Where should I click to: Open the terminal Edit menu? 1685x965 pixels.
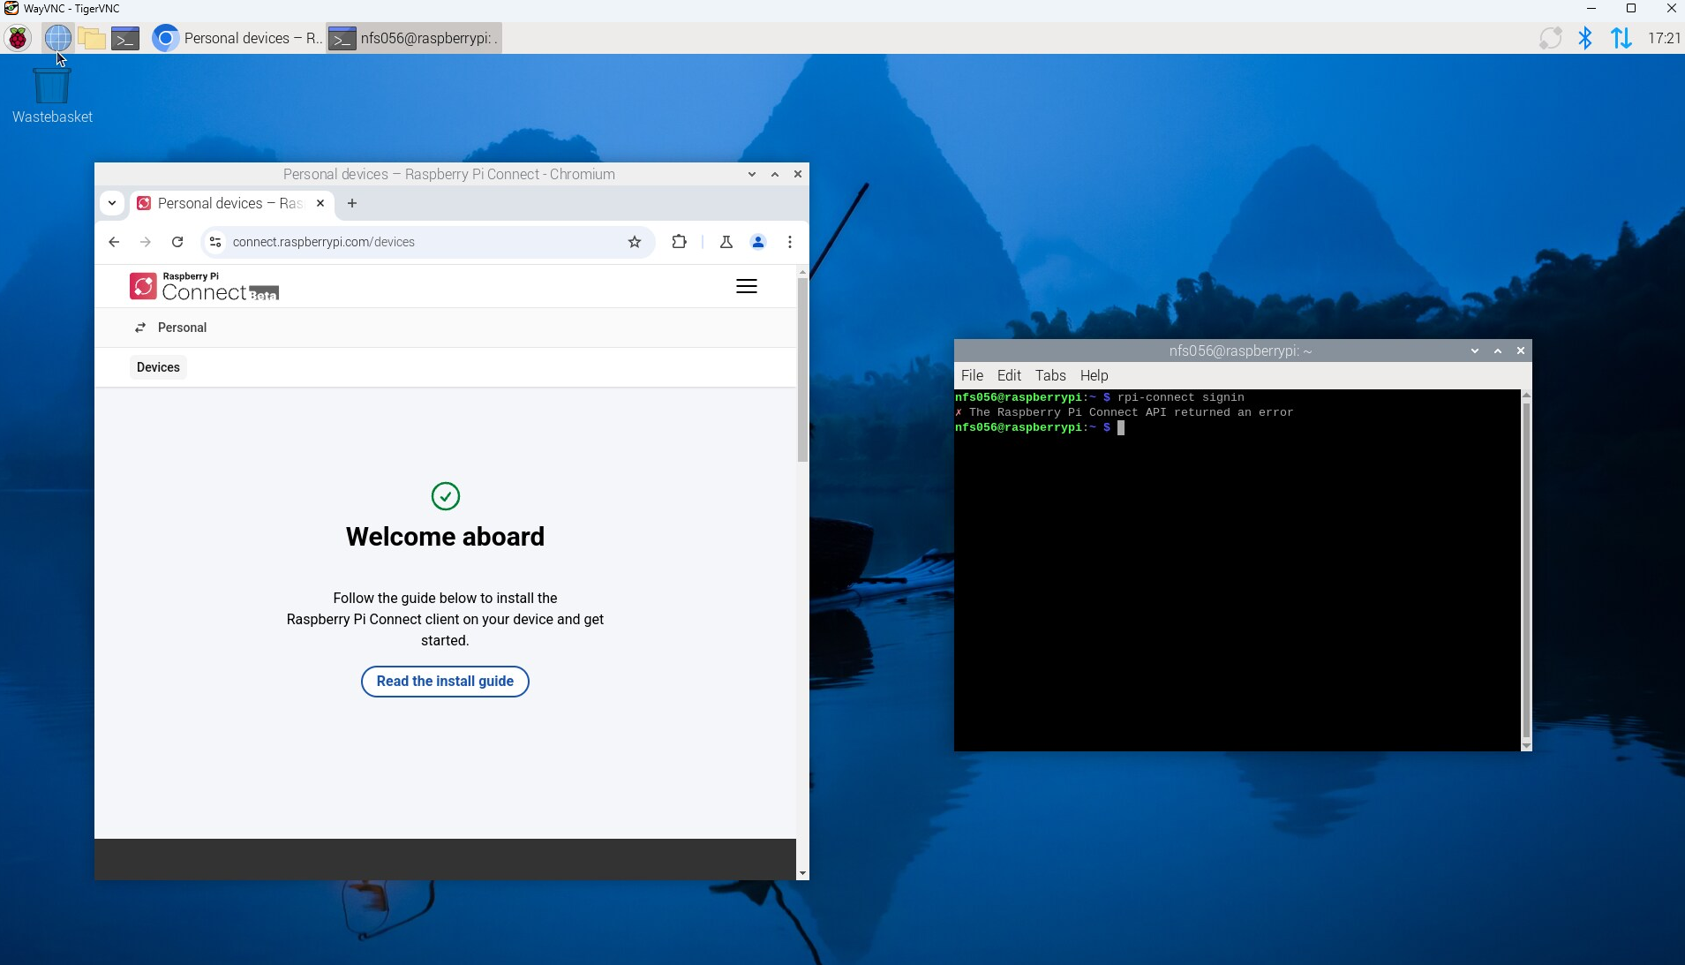pyautogui.click(x=1009, y=375)
